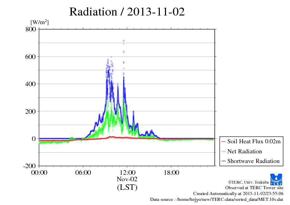Screen dimensions: 290x205
Task: Click the "(LST)" axis label
Action: (x=127, y=187)
